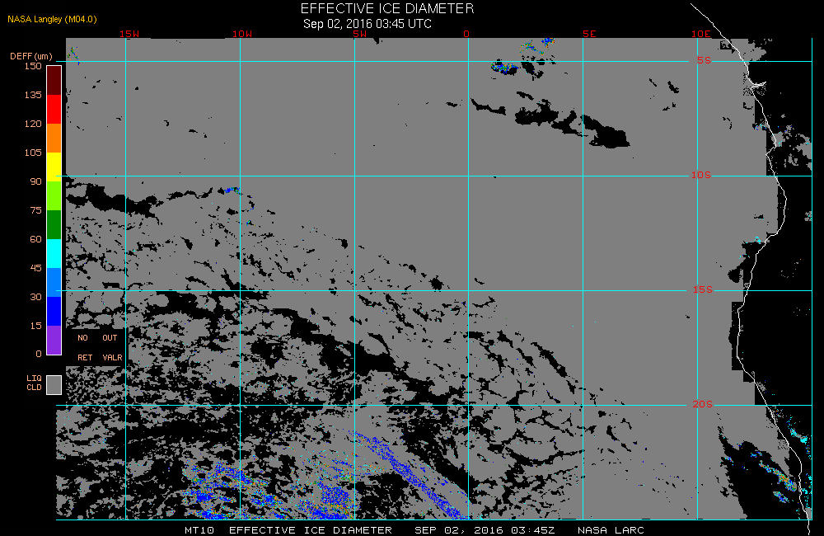Click the footer 'EFFECTIVE ICE DIAMETER' caption
Screen dimensions: 824x536
(311, 530)
